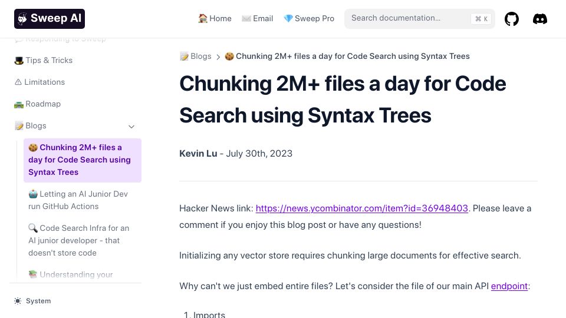Collapse the Blogs section chevron
Screen dimensions: 566x318
[131, 127]
